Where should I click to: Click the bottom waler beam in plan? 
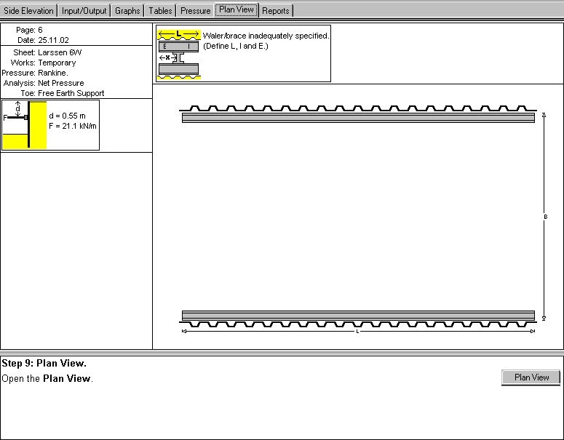coord(357,315)
